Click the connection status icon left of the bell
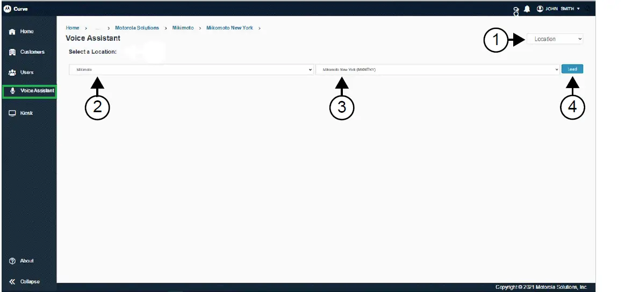The height and width of the screenshot is (292, 625). [516, 12]
